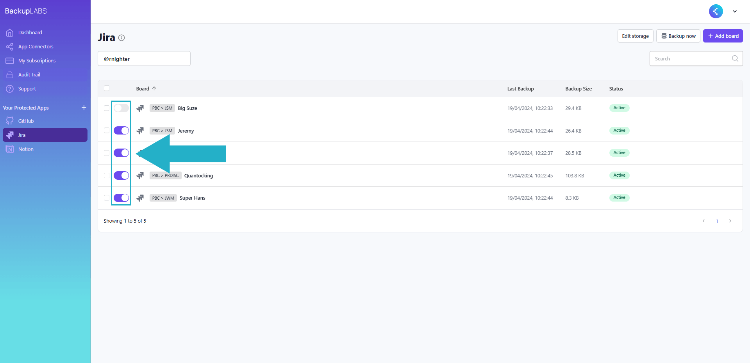Image resolution: width=750 pixels, height=363 pixels.
Task: Click the Jira icon in Quantocking row
Action: [x=140, y=175]
